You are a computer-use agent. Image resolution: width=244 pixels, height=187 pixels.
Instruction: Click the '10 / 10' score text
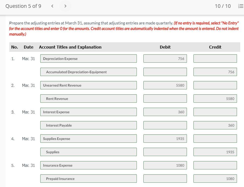click(223, 6)
